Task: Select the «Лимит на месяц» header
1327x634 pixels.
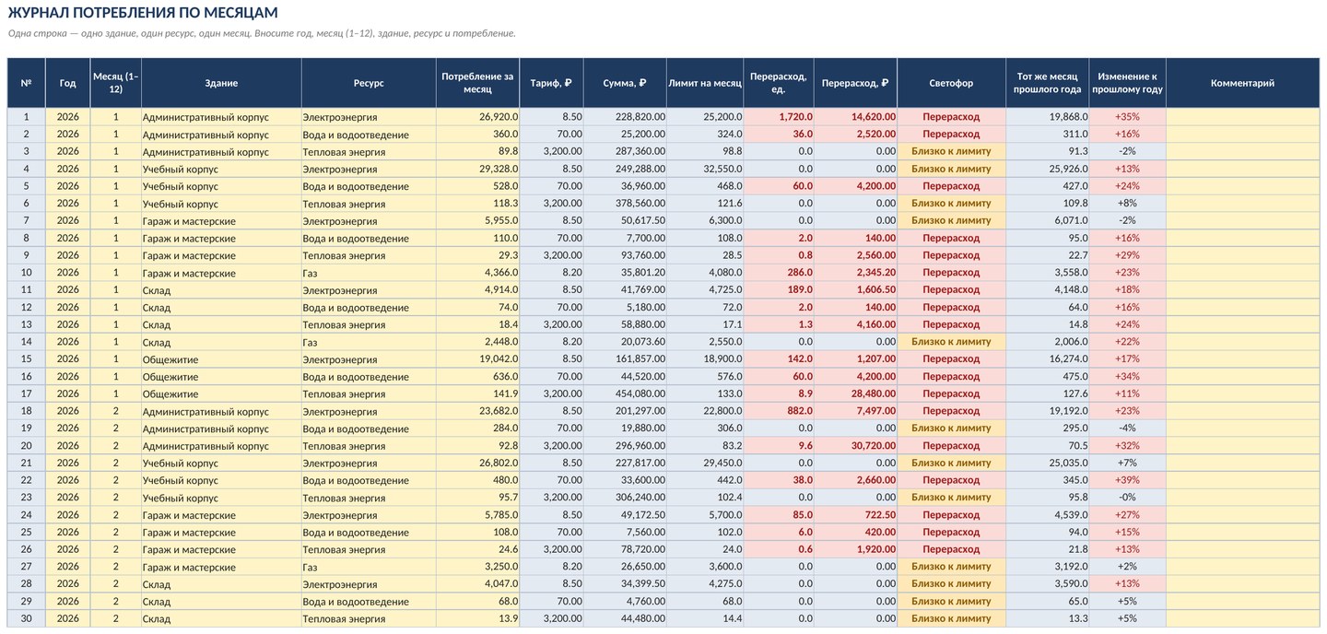Action: pyautogui.click(x=705, y=83)
